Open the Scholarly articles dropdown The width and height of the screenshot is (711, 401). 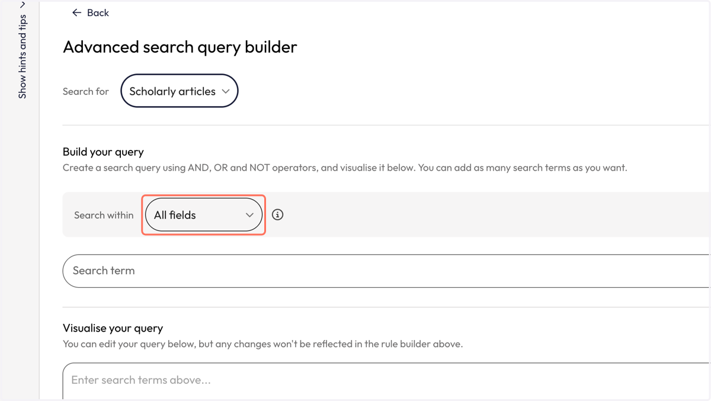click(180, 91)
